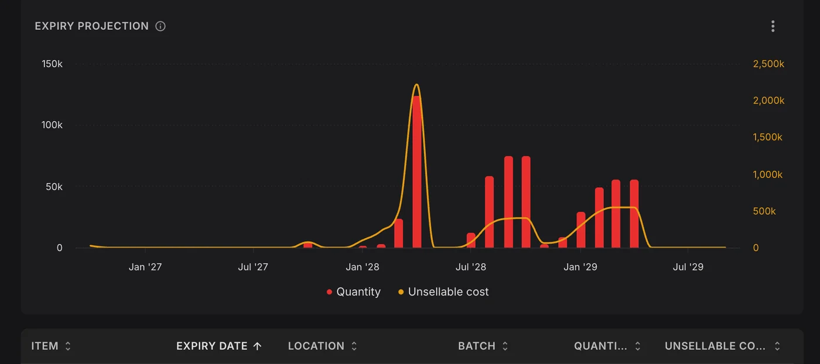This screenshot has height=364, width=820.
Task: Click the EXPIRY PROJECTION panel title
Action: (92, 26)
